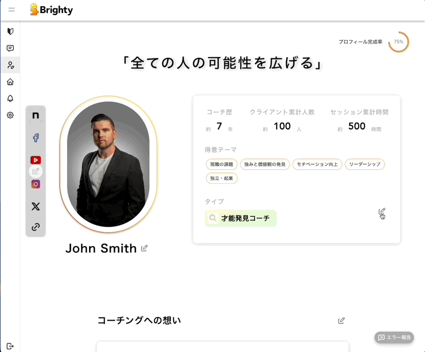Screen dimensions: 425x352
Task: Click the 75% profile completion ring
Action: 398,42
